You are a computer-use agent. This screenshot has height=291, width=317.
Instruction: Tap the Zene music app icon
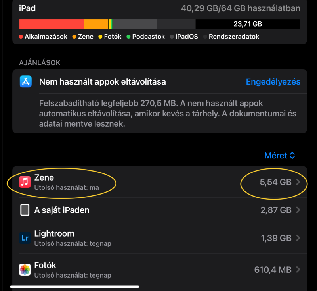[25, 182]
